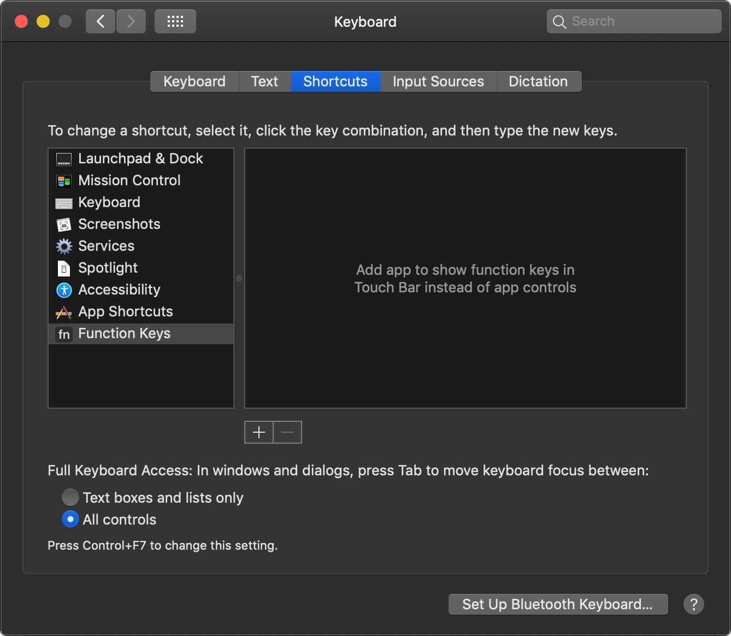Select the Services gear icon
This screenshot has height=636, width=731.
point(64,246)
